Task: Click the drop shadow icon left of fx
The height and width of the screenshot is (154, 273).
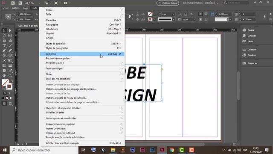Action: tap(186, 14)
